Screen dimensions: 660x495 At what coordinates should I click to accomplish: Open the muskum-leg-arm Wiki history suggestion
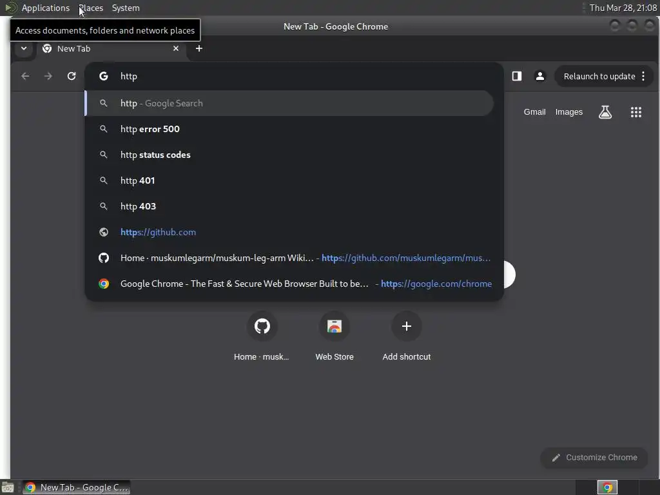click(289, 258)
